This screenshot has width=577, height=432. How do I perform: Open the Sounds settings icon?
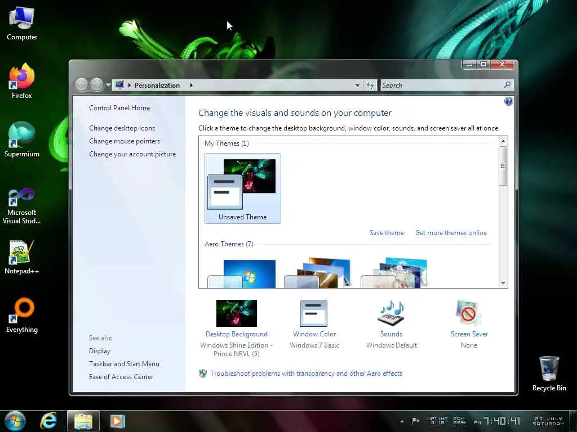coord(391,313)
